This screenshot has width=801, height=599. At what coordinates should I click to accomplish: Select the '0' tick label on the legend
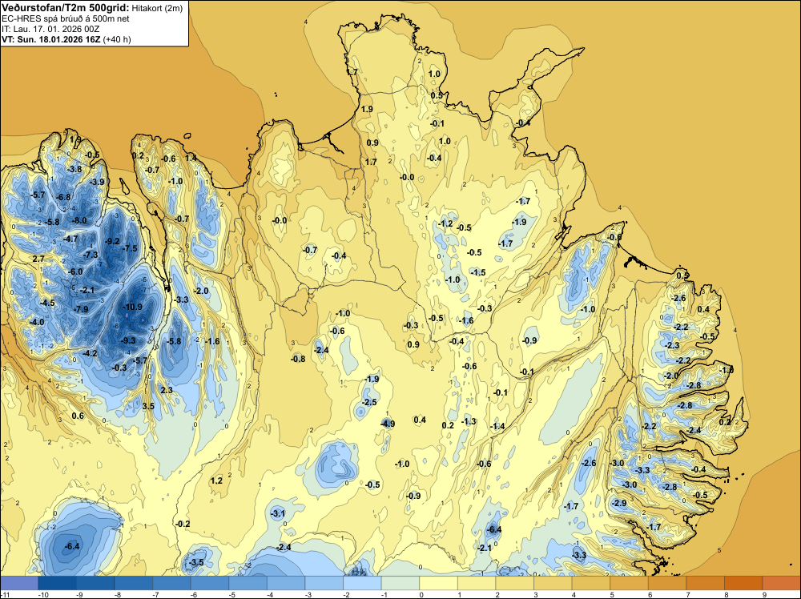420,594
